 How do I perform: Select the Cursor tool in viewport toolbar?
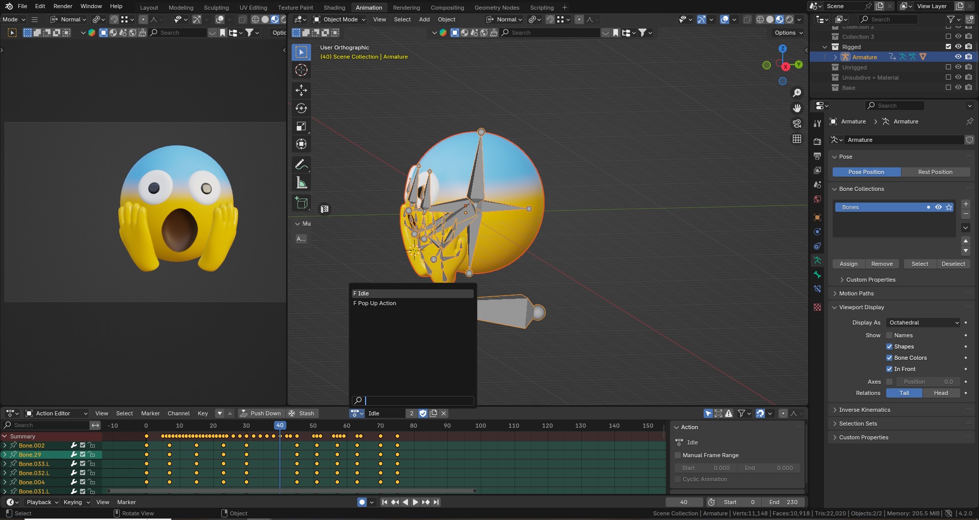(301, 70)
